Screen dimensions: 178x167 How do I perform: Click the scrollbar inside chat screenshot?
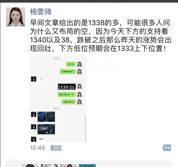click(x=86, y=129)
